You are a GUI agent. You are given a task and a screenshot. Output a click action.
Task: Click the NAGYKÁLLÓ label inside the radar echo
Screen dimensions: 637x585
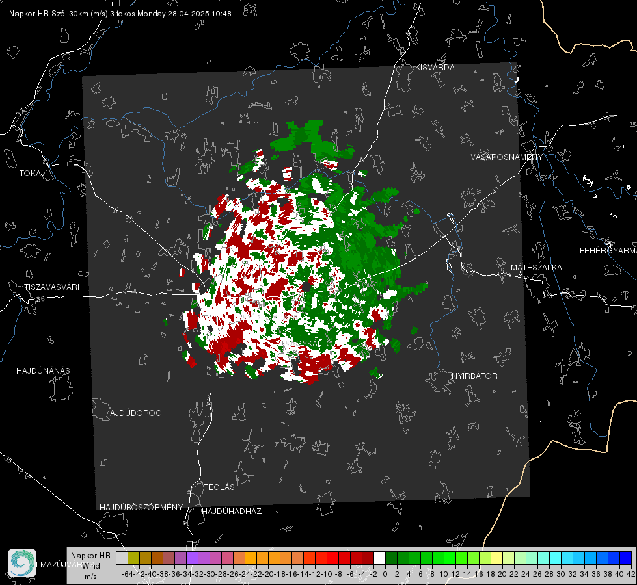point(308,343)
